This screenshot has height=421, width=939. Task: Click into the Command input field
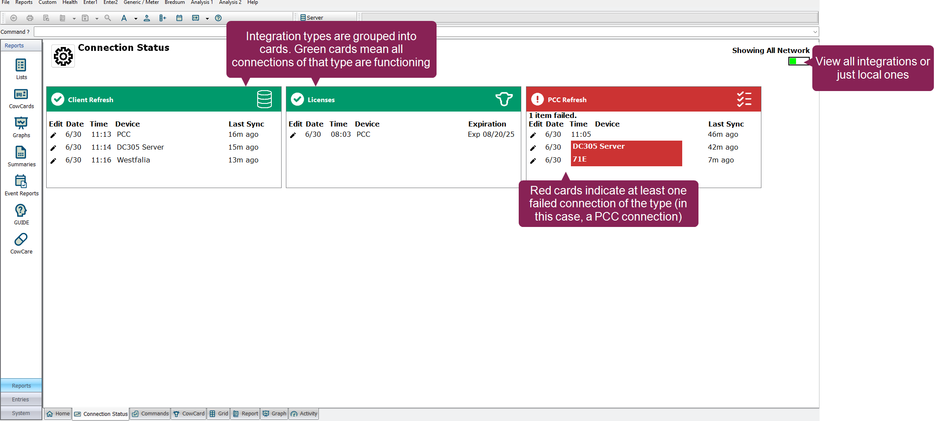point(128,32)
